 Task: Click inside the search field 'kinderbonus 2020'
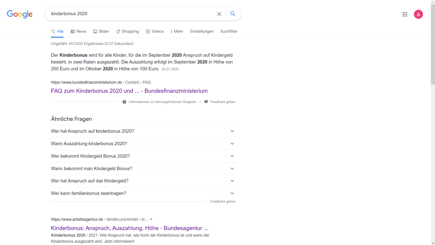pyautogui.click(x=132, y=14)
